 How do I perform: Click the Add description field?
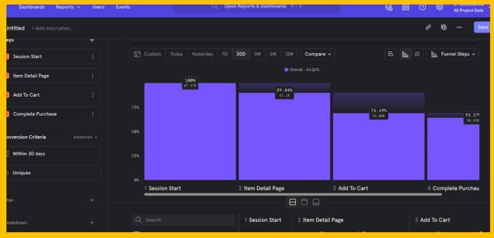(53, 28)
